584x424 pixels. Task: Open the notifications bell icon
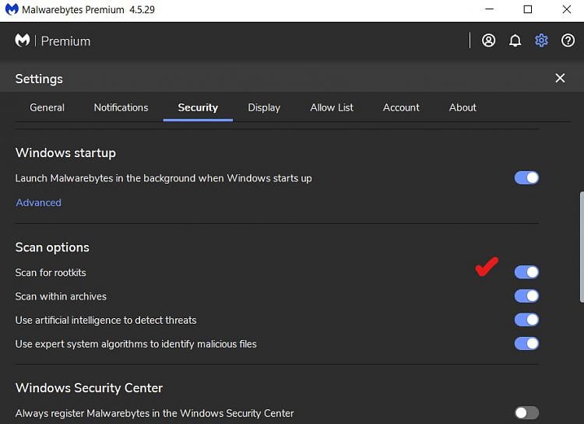click(x=515, y=40)
